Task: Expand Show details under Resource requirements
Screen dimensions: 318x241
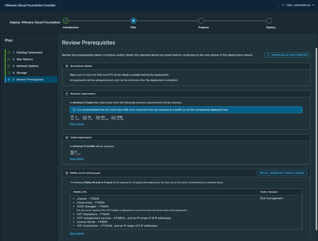Action: point(77,124)
